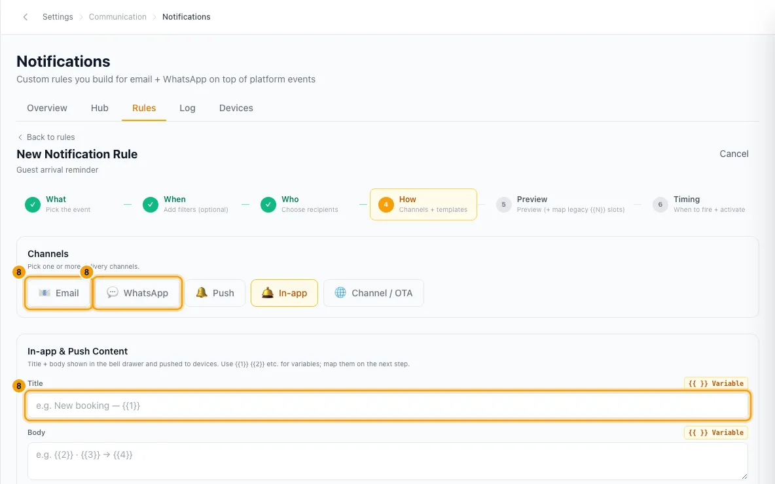Click the globe icon on Channel / OTA

[340, 292]
